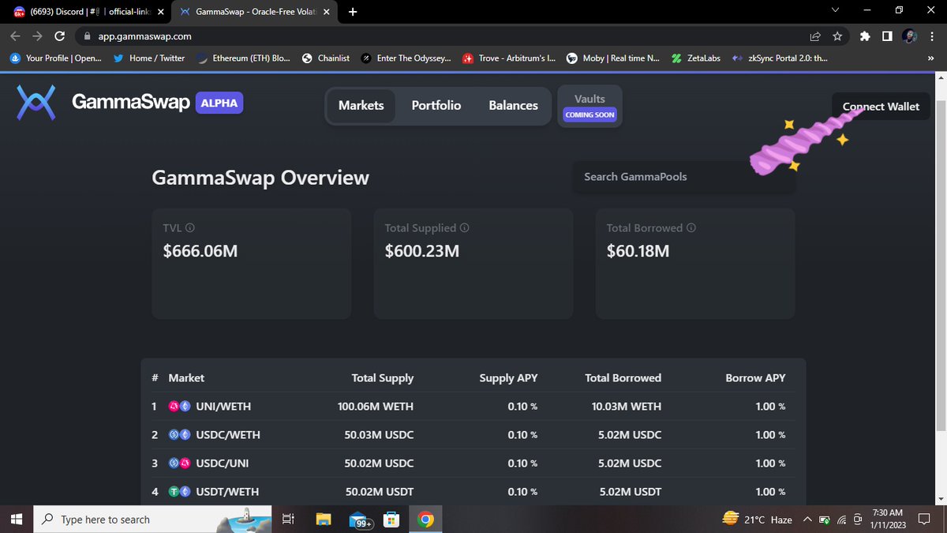Image resolution: width=947 pixels, height=533 pixels.
Task: Click the UNI/WETH token pair icon
Action: click(x=180, y=407)
